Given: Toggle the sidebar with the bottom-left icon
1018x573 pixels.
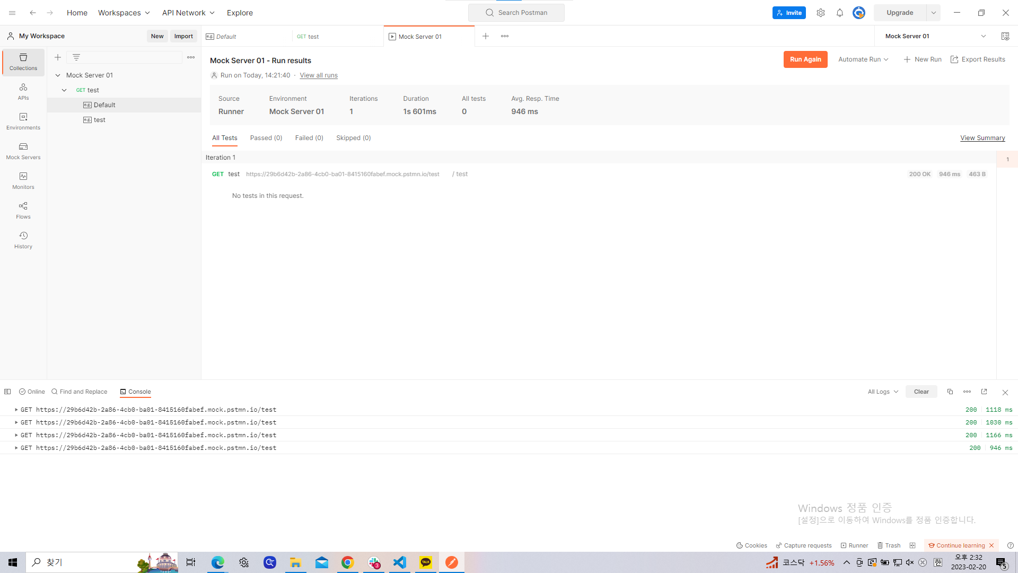Looking at the screenshot, I should point(7,392).
